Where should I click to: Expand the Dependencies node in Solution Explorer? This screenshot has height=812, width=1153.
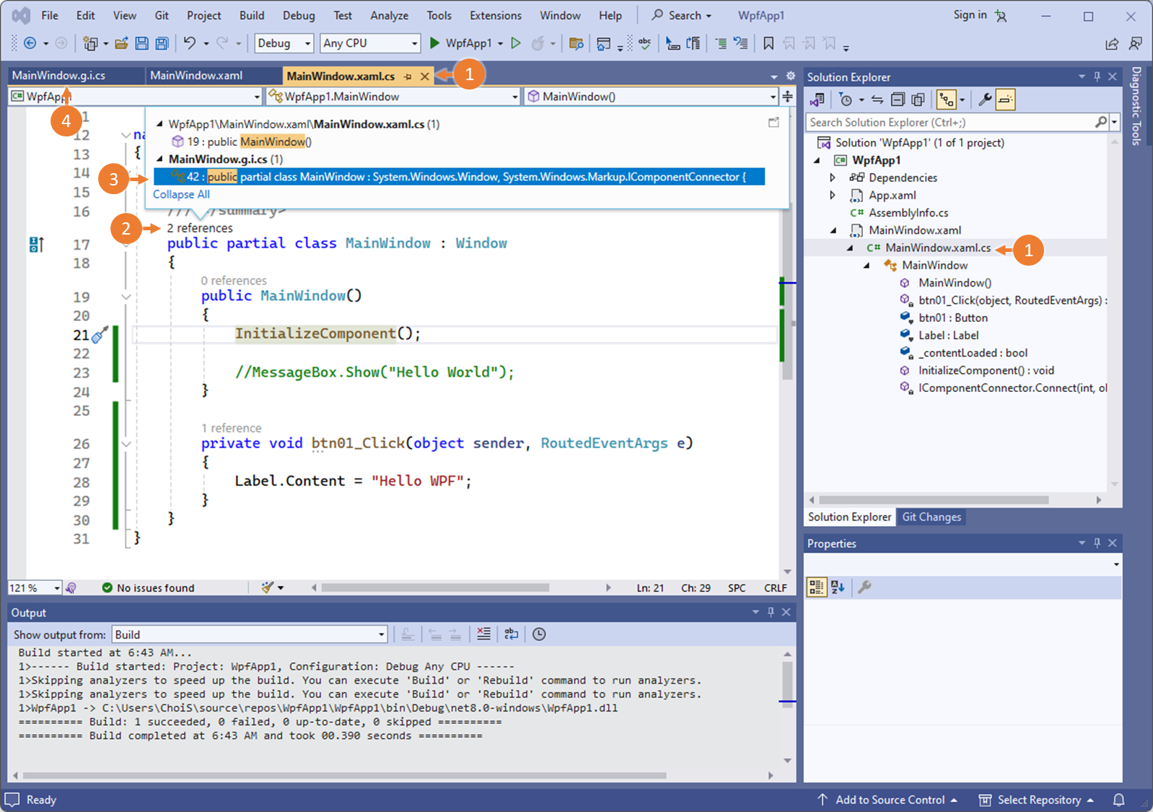click(833, 178)
